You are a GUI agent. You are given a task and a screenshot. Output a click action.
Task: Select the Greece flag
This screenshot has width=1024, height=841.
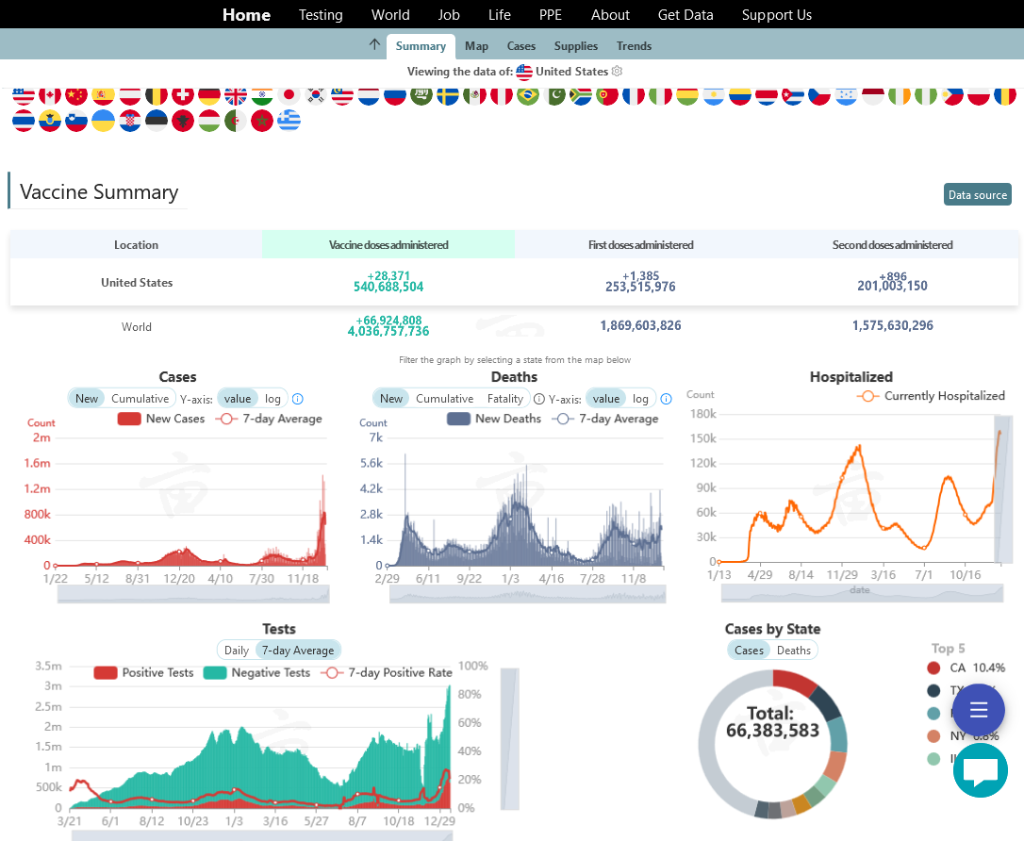[x=289, y=121]
